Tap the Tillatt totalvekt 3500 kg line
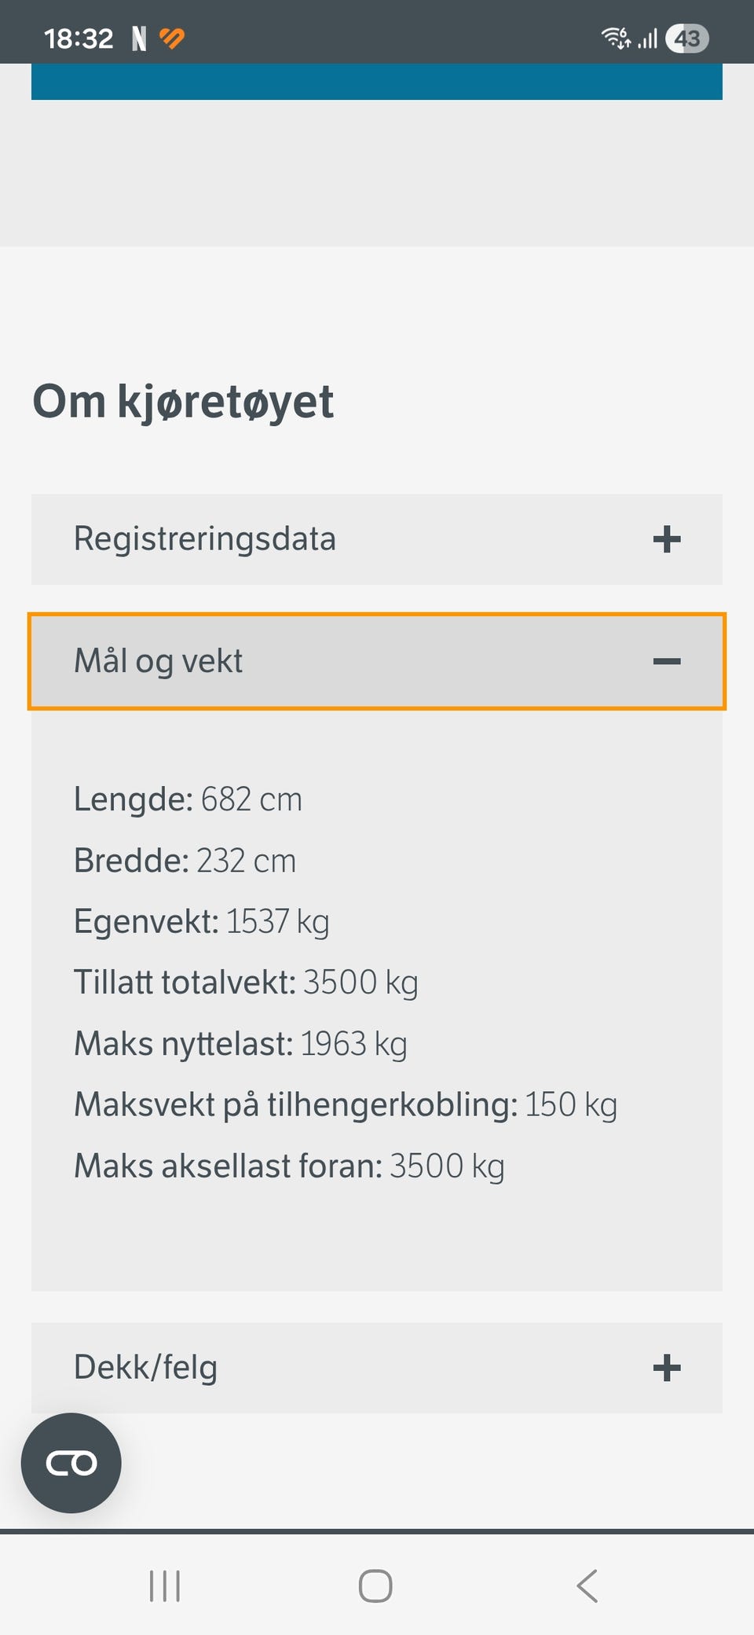754x1635 pixels. 246,983
